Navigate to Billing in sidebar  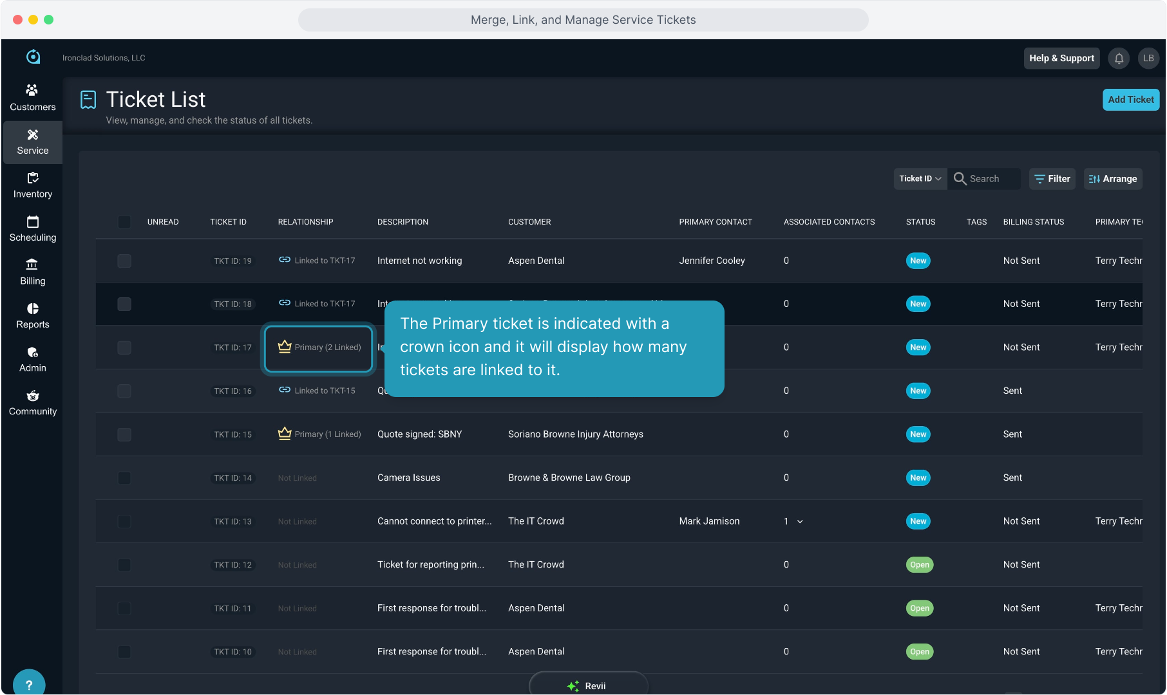[32, 272]
